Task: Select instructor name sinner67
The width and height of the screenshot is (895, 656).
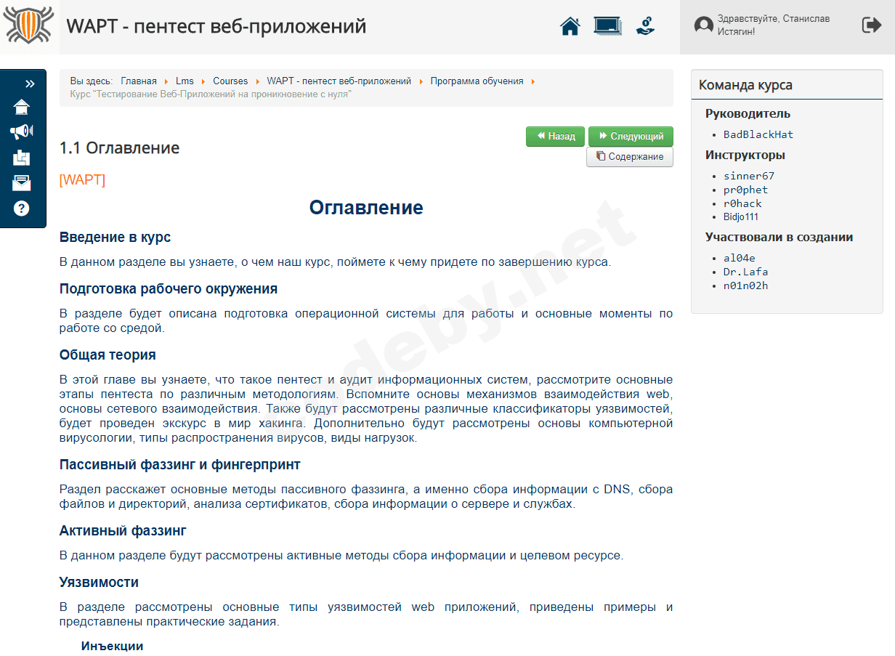Action: pos(749,176)
